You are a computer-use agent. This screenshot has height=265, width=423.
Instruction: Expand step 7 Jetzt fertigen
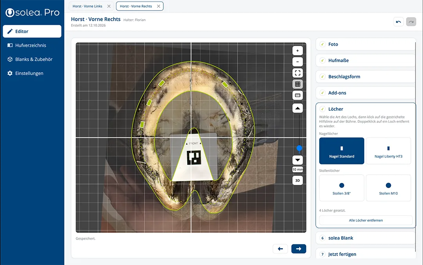[365, 254]
